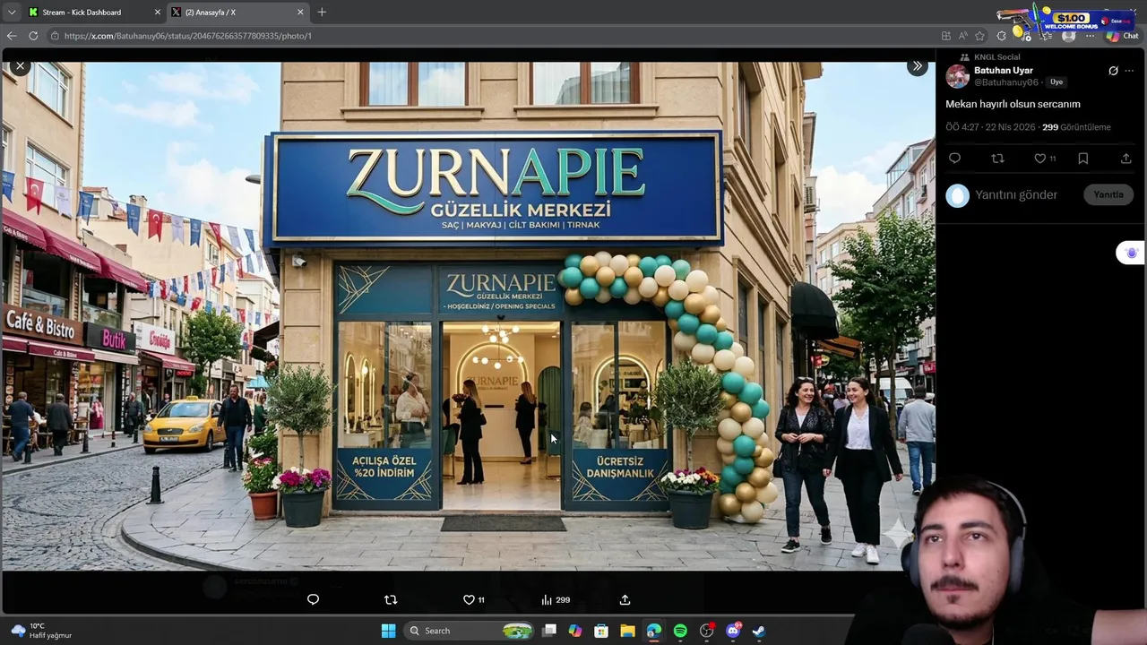The image size is (1147, 645).
Task: Click the Read aloud icon in address bar
Action: coord(962,36)
